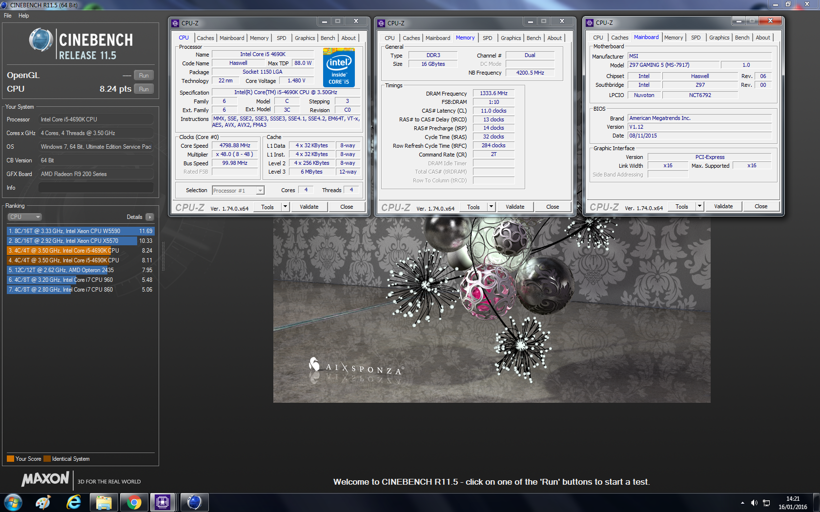Click Validate in first CPU-Z window

coord(309,207)
